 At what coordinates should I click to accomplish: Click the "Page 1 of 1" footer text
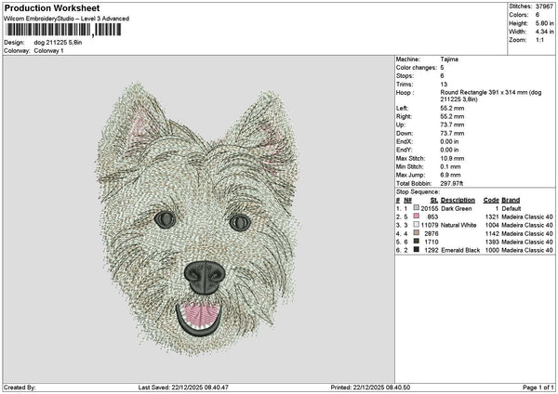[538, 387]
